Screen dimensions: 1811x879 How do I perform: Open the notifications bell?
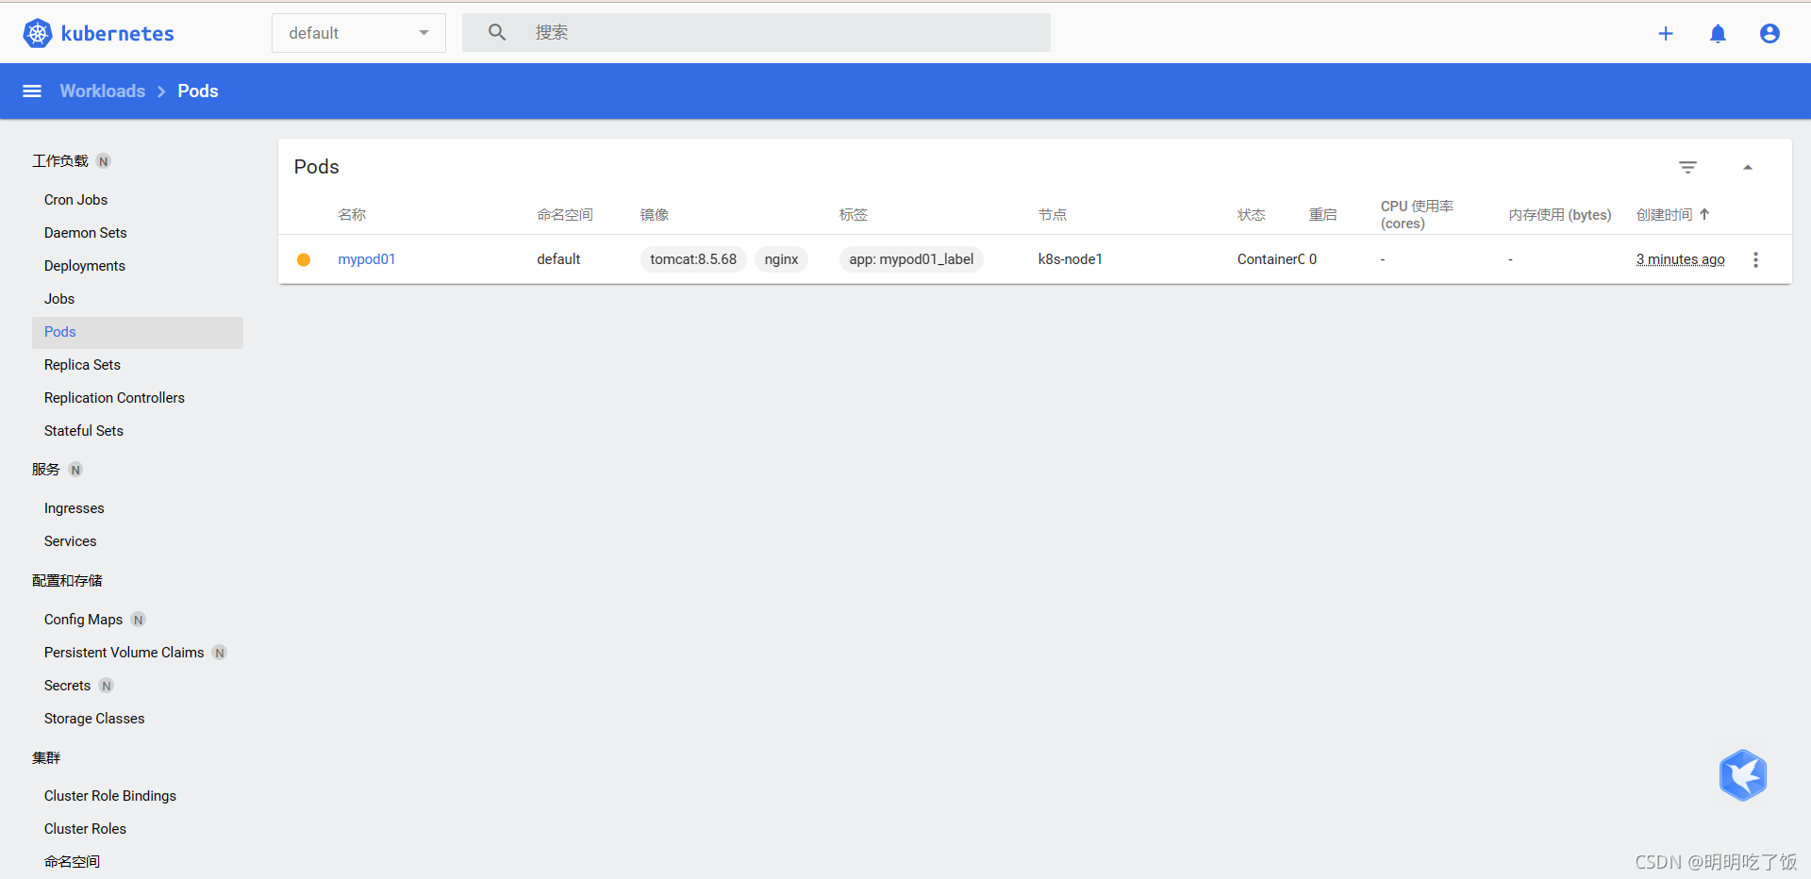coord(1718,33)
